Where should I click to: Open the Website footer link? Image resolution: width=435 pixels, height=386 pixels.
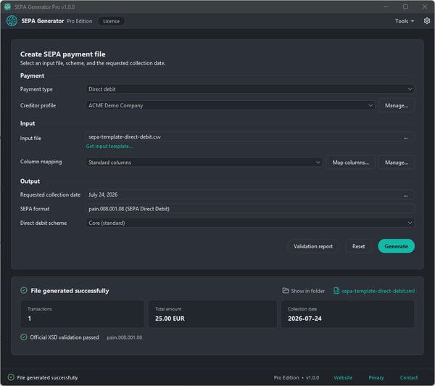tap(343, 378)
